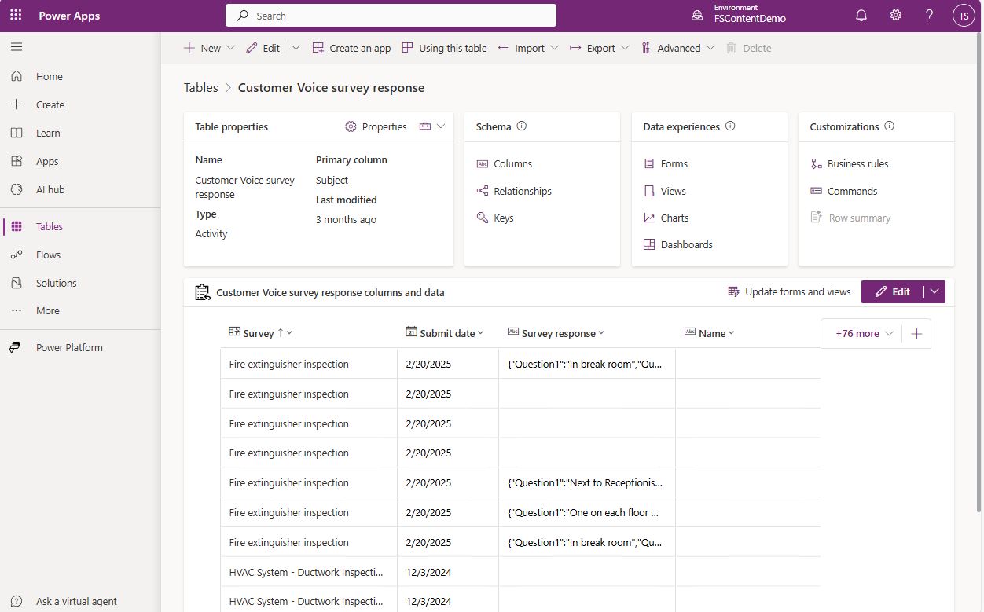This screenshot has width=984, height=612.
Task: Click in the Search box
Action: (x=391, y=16)
